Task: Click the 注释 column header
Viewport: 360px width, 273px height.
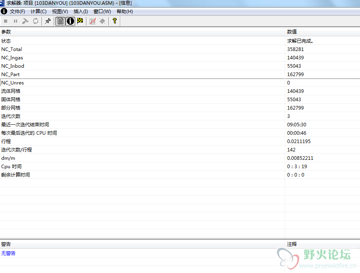Action: (x=322, y=244)
